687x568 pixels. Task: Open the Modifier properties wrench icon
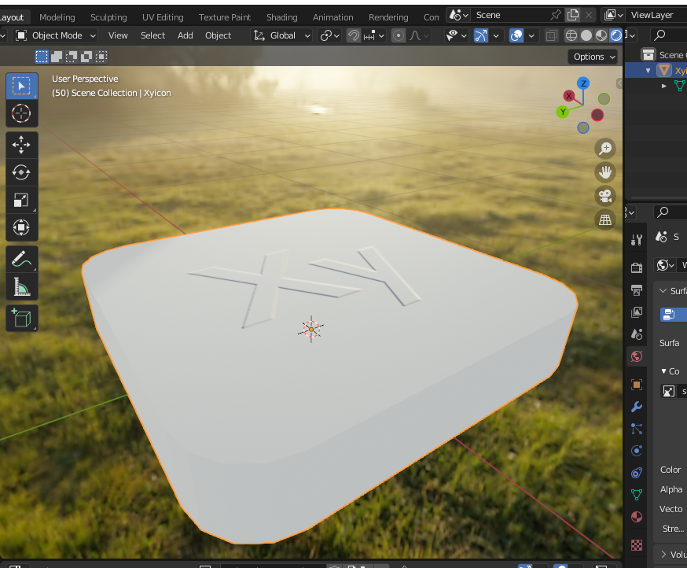point(637,407)
